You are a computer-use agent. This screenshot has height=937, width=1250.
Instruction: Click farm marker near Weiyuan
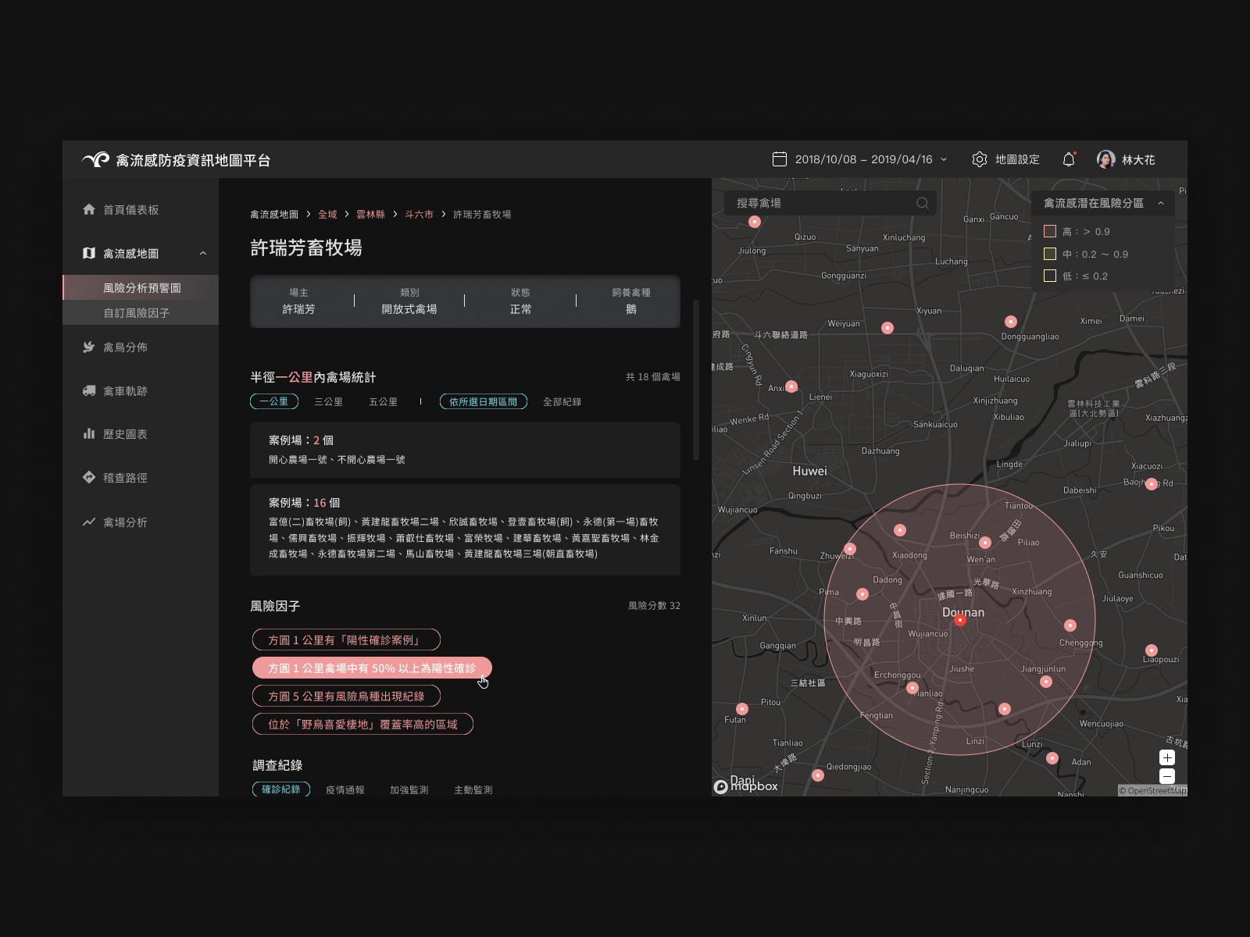887,328
